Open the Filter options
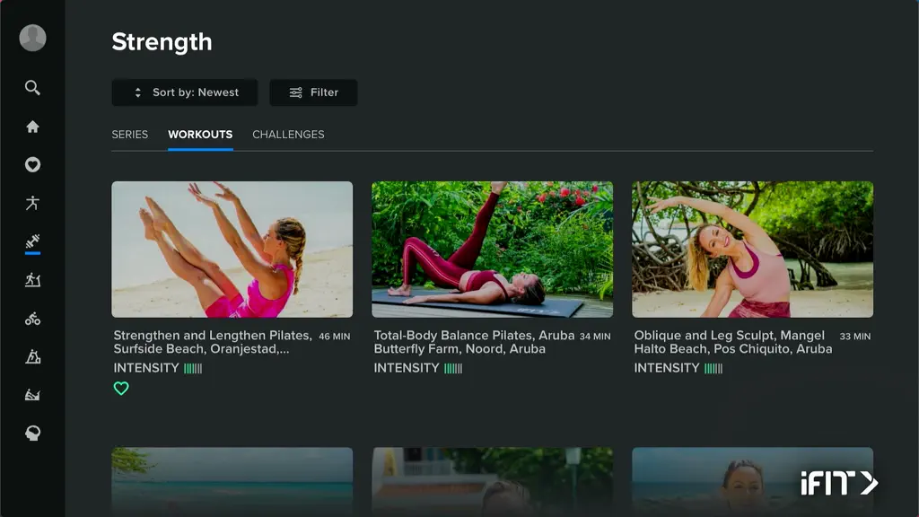The height and width of the screenshot is (517, 919). (313, 92)
